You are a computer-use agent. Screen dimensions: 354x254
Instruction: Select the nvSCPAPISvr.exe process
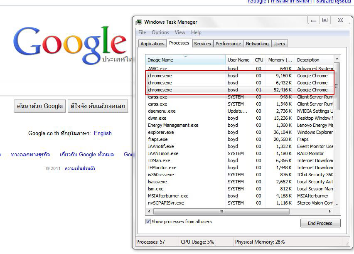(x=240, y=203)
